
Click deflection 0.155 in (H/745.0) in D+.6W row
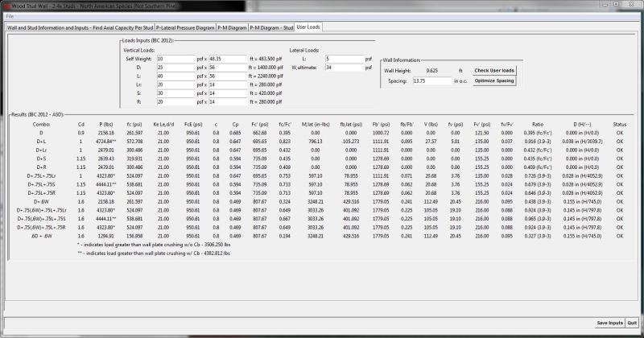coord(583,202)
